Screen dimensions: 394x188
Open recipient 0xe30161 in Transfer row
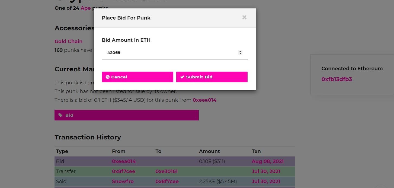coord(166,171)
